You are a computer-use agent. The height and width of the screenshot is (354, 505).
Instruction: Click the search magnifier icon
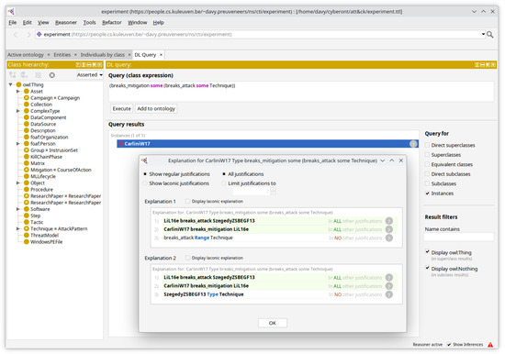(490, 35)
